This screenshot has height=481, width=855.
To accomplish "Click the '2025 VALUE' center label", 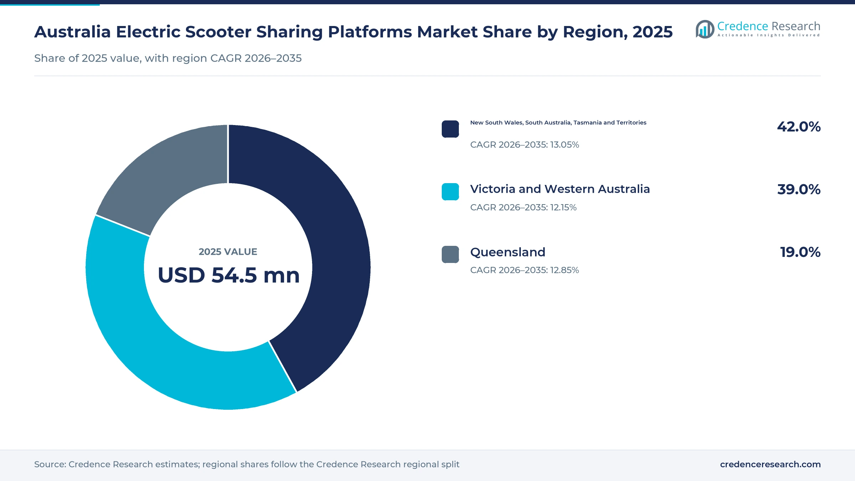I will point(228,252).
